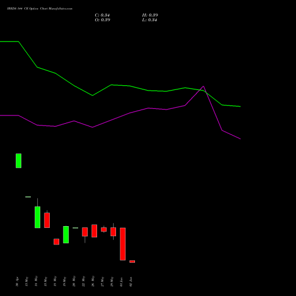
Task: Click the 22 May date label
Action: point(83,281)
